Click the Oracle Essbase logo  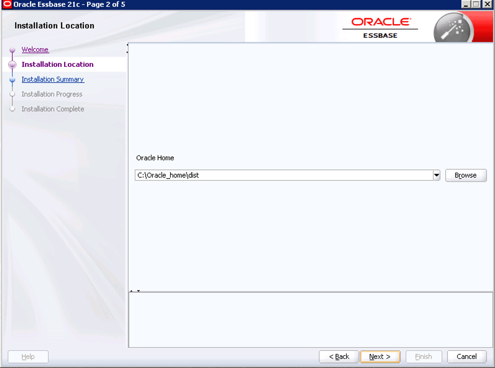click(380, 27)
